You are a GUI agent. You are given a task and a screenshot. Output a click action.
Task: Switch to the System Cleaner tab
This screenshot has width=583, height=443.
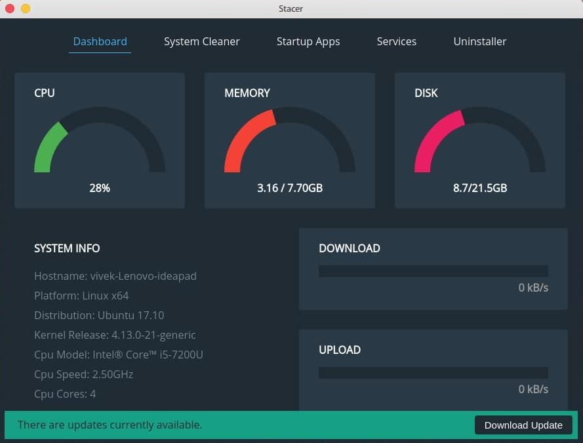click(x=202, y=42)
